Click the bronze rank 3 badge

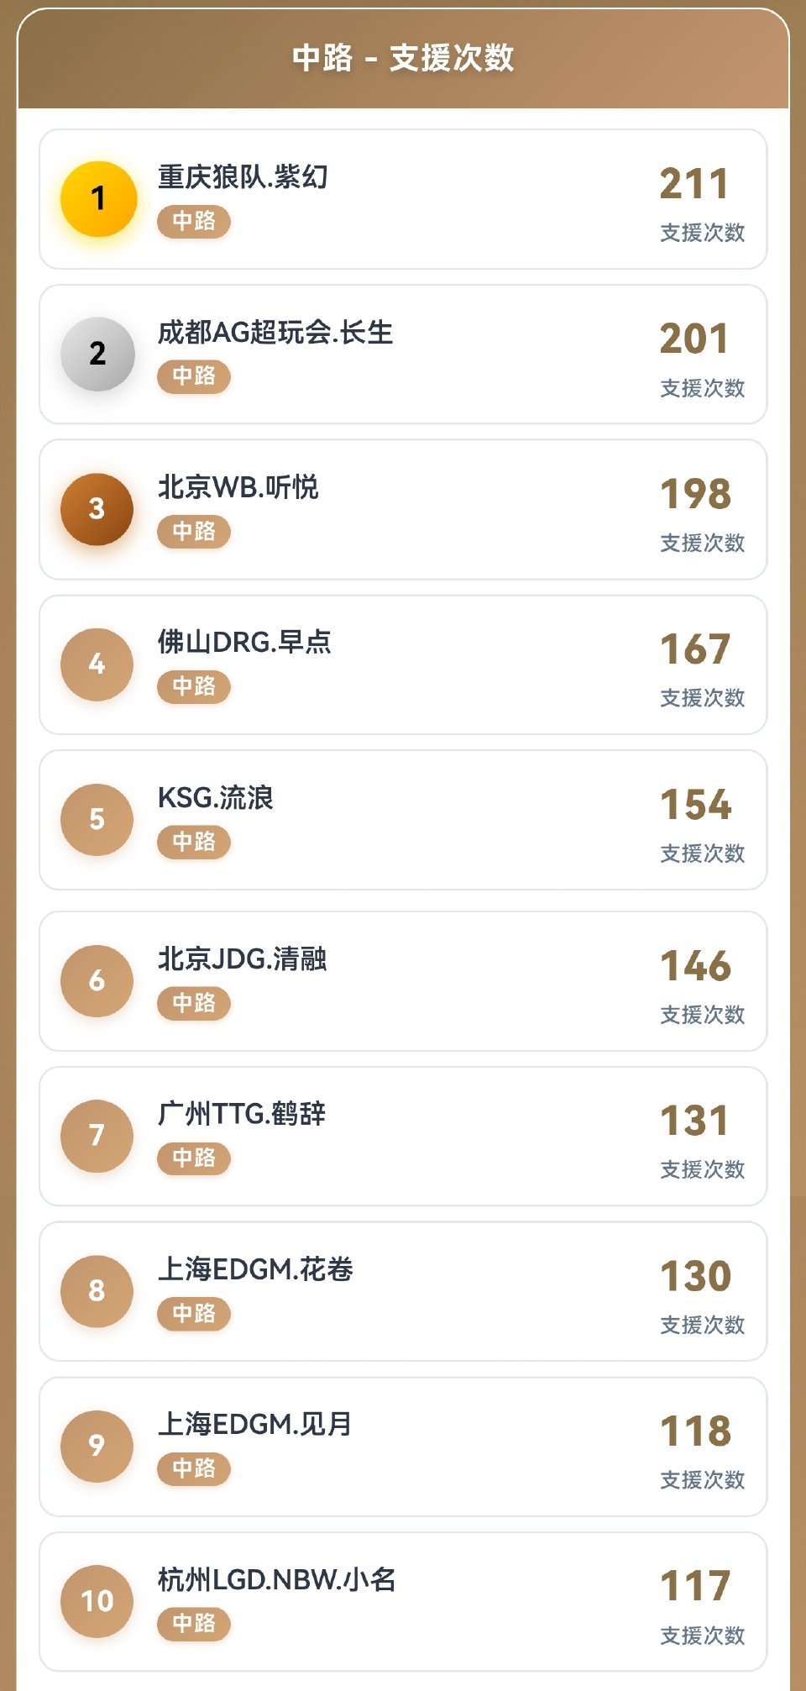click(97, 509)
